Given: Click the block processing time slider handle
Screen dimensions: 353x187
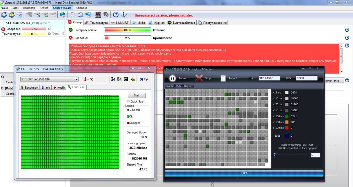Looking at the screenshot, I should [274, 155].
